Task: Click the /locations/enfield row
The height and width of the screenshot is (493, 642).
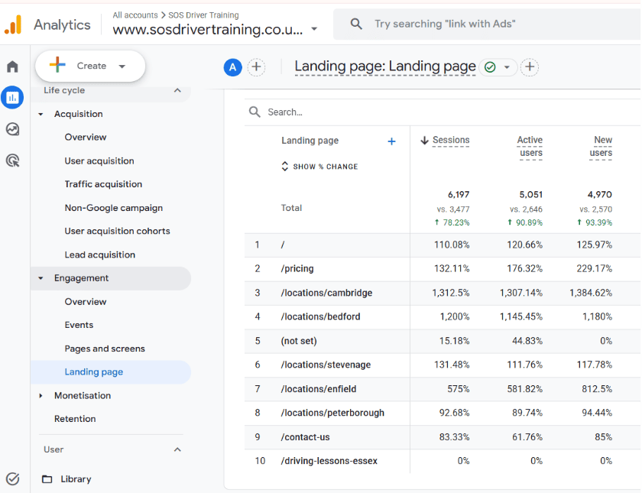Action: click(443, 388)
